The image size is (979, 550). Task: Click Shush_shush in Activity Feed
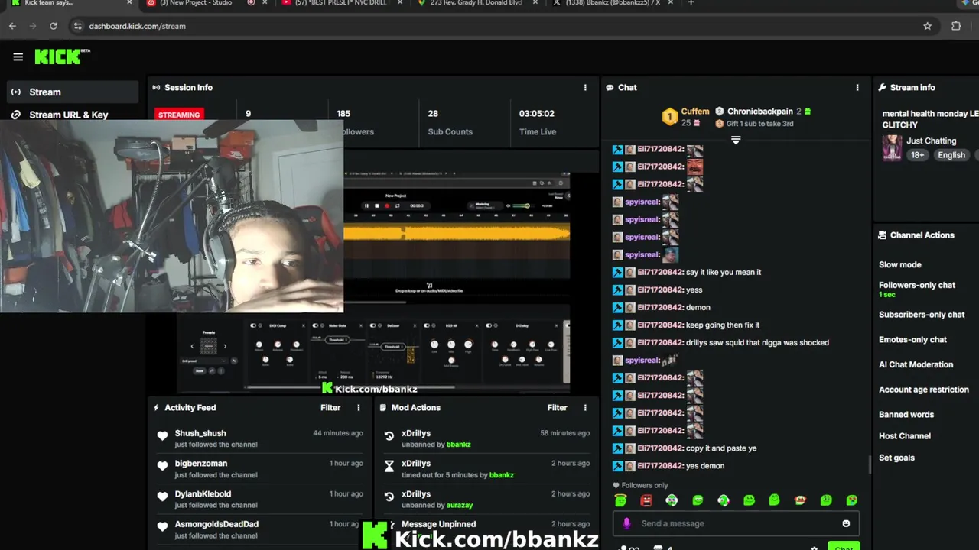pos(200,433)
